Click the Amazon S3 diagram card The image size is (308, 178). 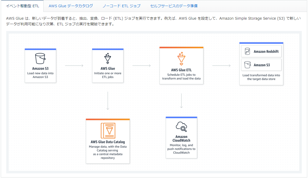40,65
